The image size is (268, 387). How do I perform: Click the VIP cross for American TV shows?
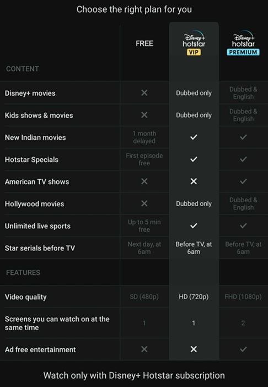(194, 181)
